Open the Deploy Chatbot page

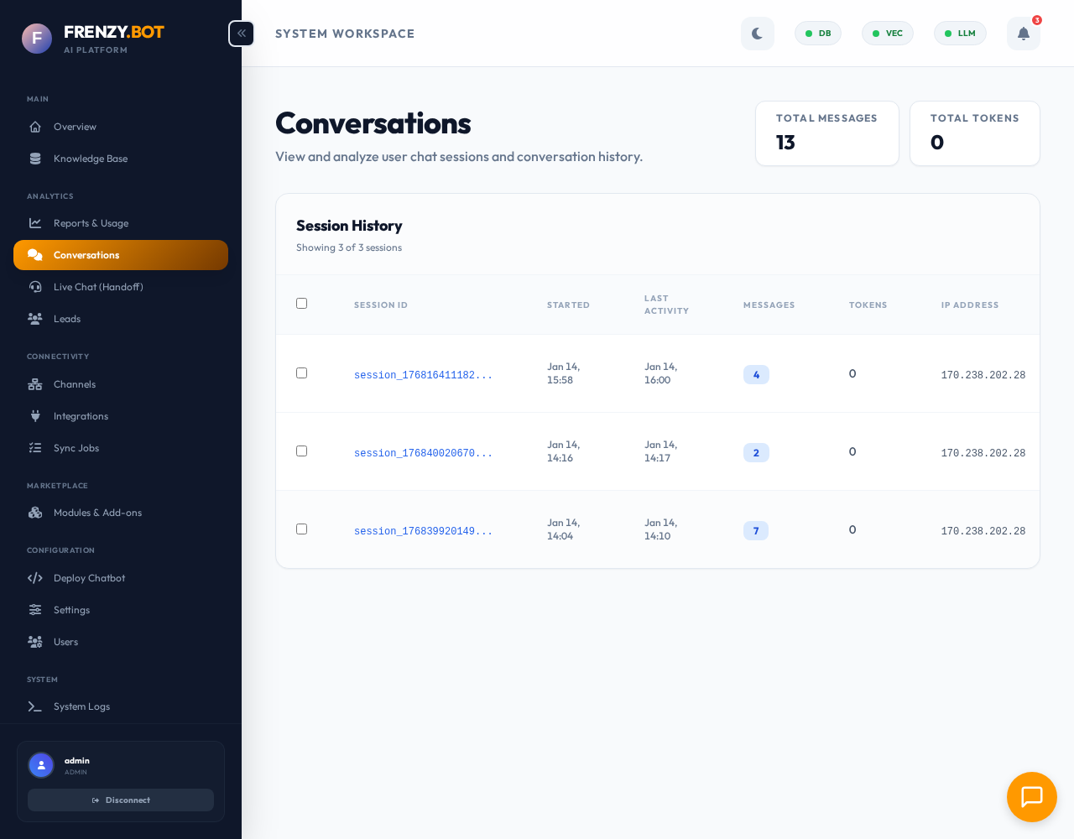click(89, 578)
